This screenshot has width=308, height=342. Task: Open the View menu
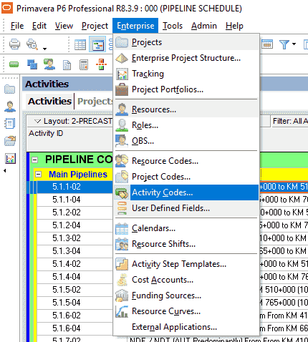64,26
